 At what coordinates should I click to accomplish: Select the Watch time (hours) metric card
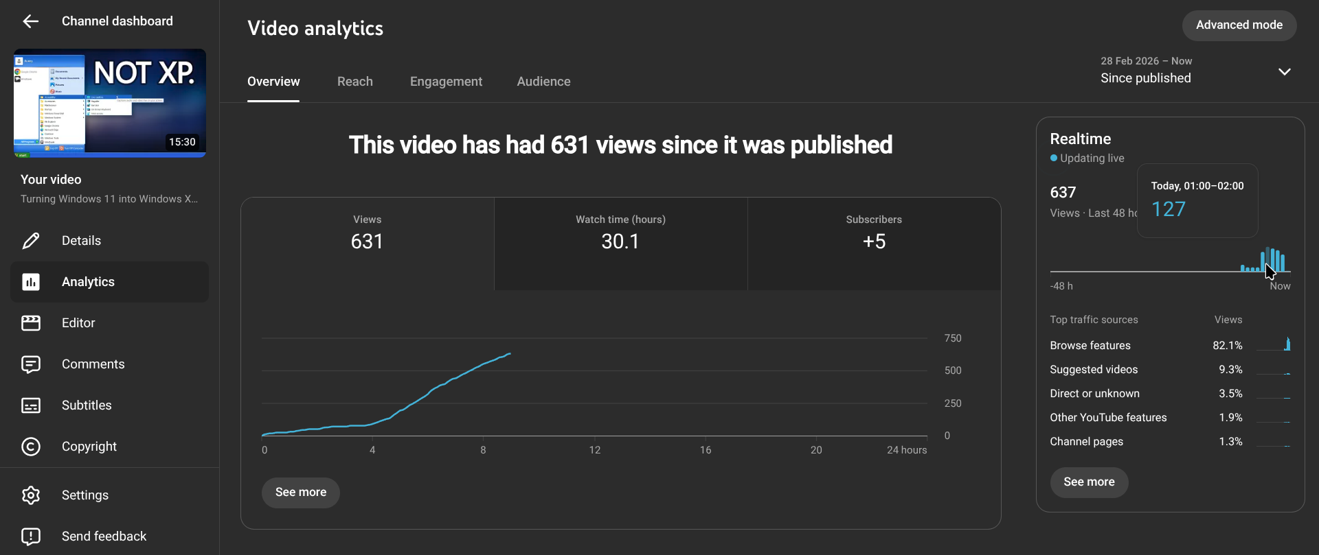pos(620,244)
